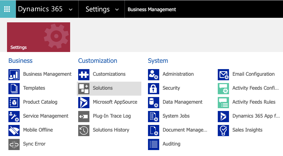This screenshot has height=156, width=283.
Task: Click the Templates icon
Action: coord(14,89)
